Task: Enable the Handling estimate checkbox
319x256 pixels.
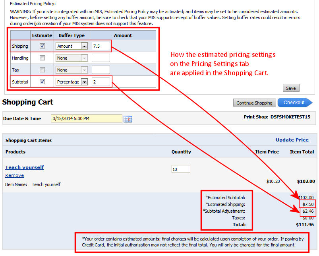Action: (43, 58)
